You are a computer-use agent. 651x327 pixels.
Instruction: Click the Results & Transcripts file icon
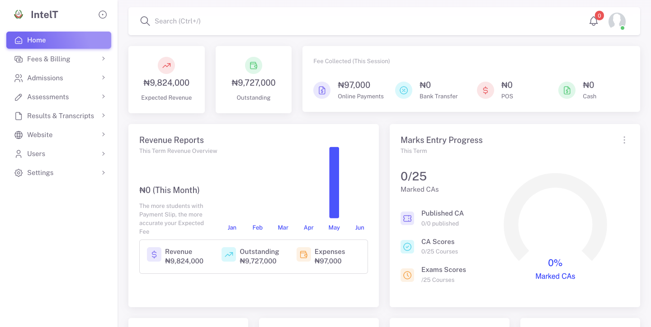[x=19, y=116]
